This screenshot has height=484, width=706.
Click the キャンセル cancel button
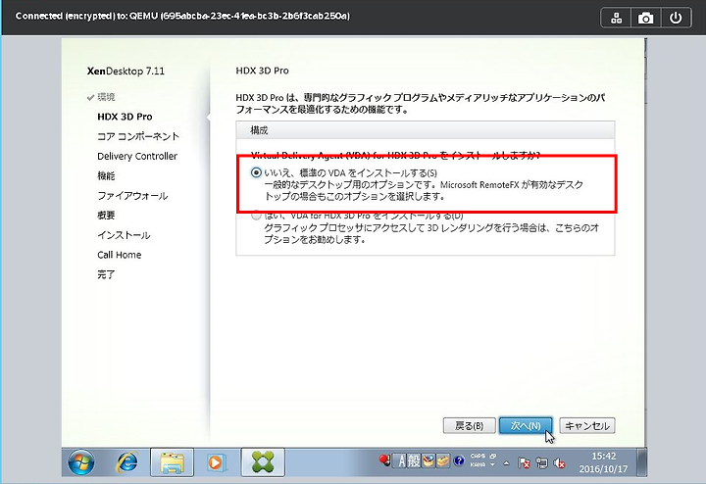pos(586,425)
